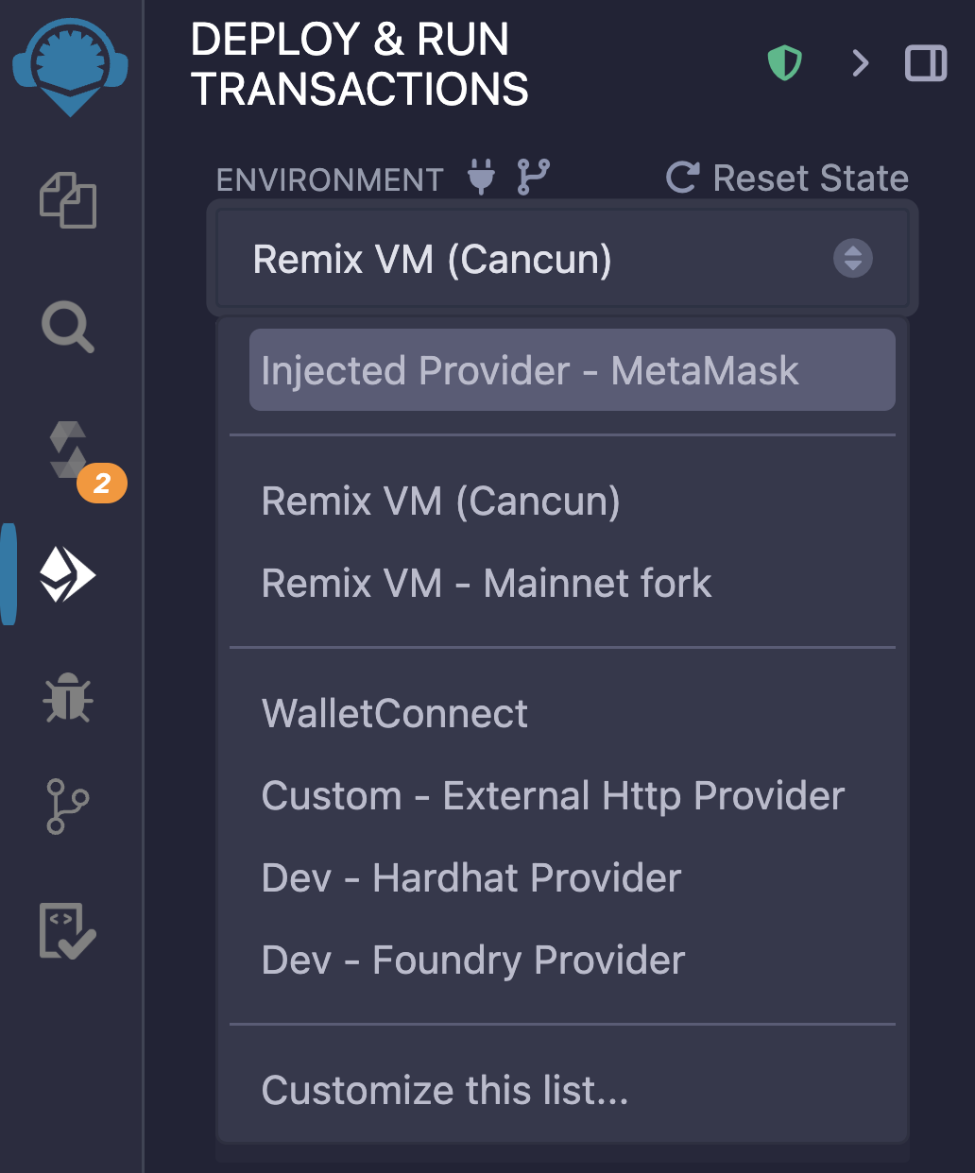Image resolution: width=975 pixels, height=1173 pixels.
Task: Select the Deploy & Run Transactions icon
Action: (x=68, y=574)
